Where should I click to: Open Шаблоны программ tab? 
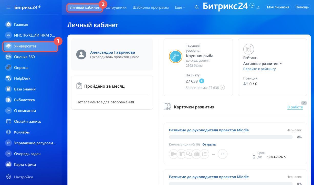coord(151,7)
